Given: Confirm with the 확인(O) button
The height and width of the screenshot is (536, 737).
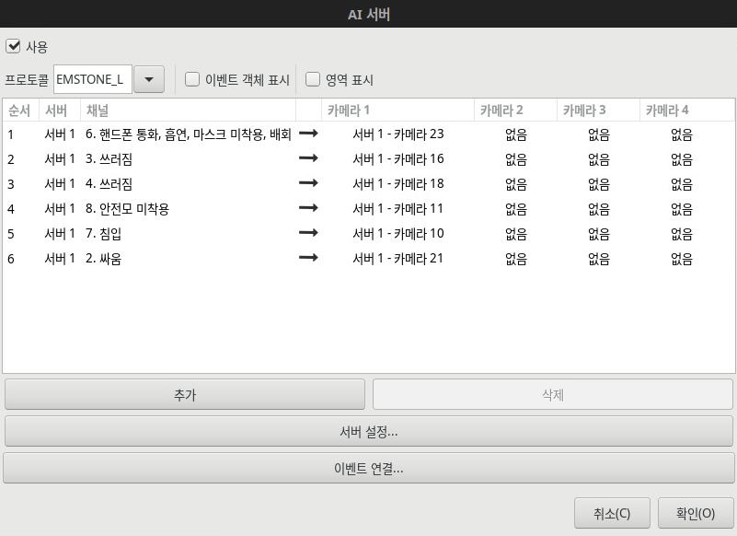Looking at the screenshot, I should [695, 514].
